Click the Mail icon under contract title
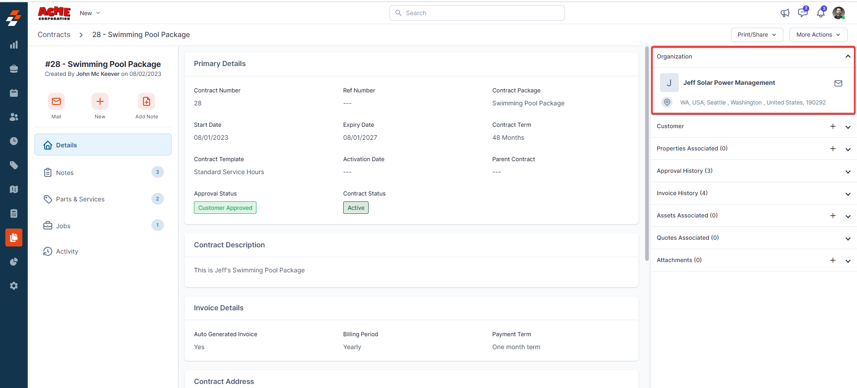857x388 pixels. pyautogui.click(x=56, y=102)
